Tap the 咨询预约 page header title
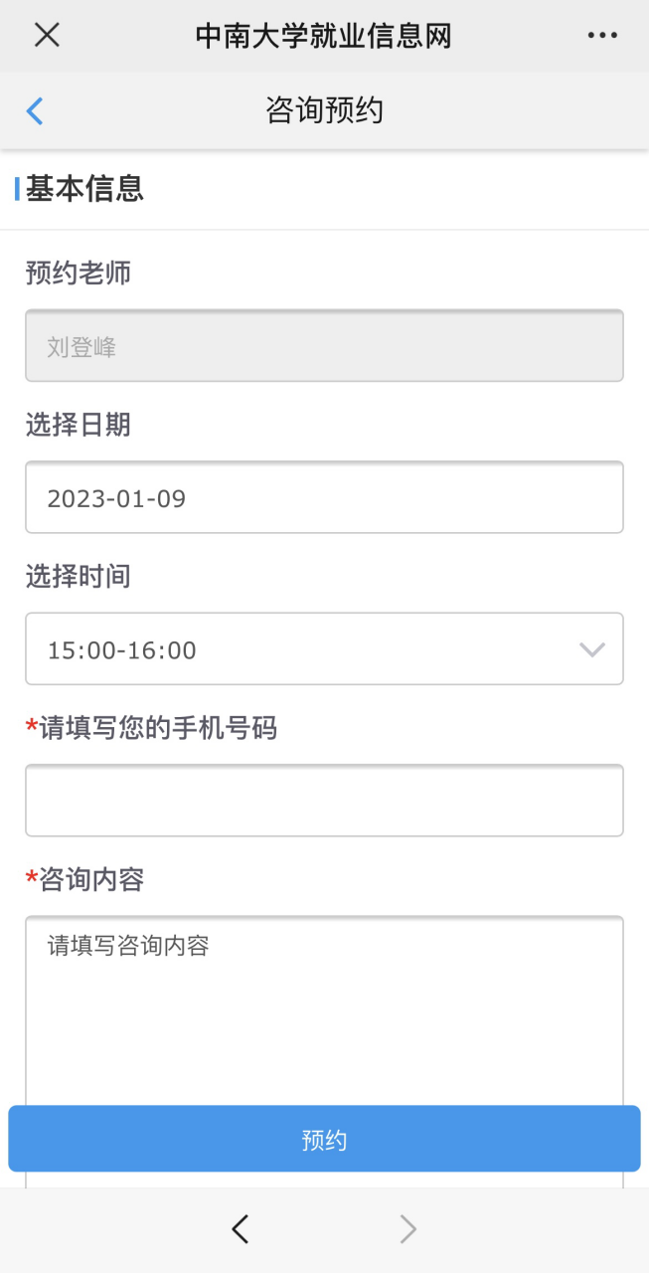 point(324,110)
